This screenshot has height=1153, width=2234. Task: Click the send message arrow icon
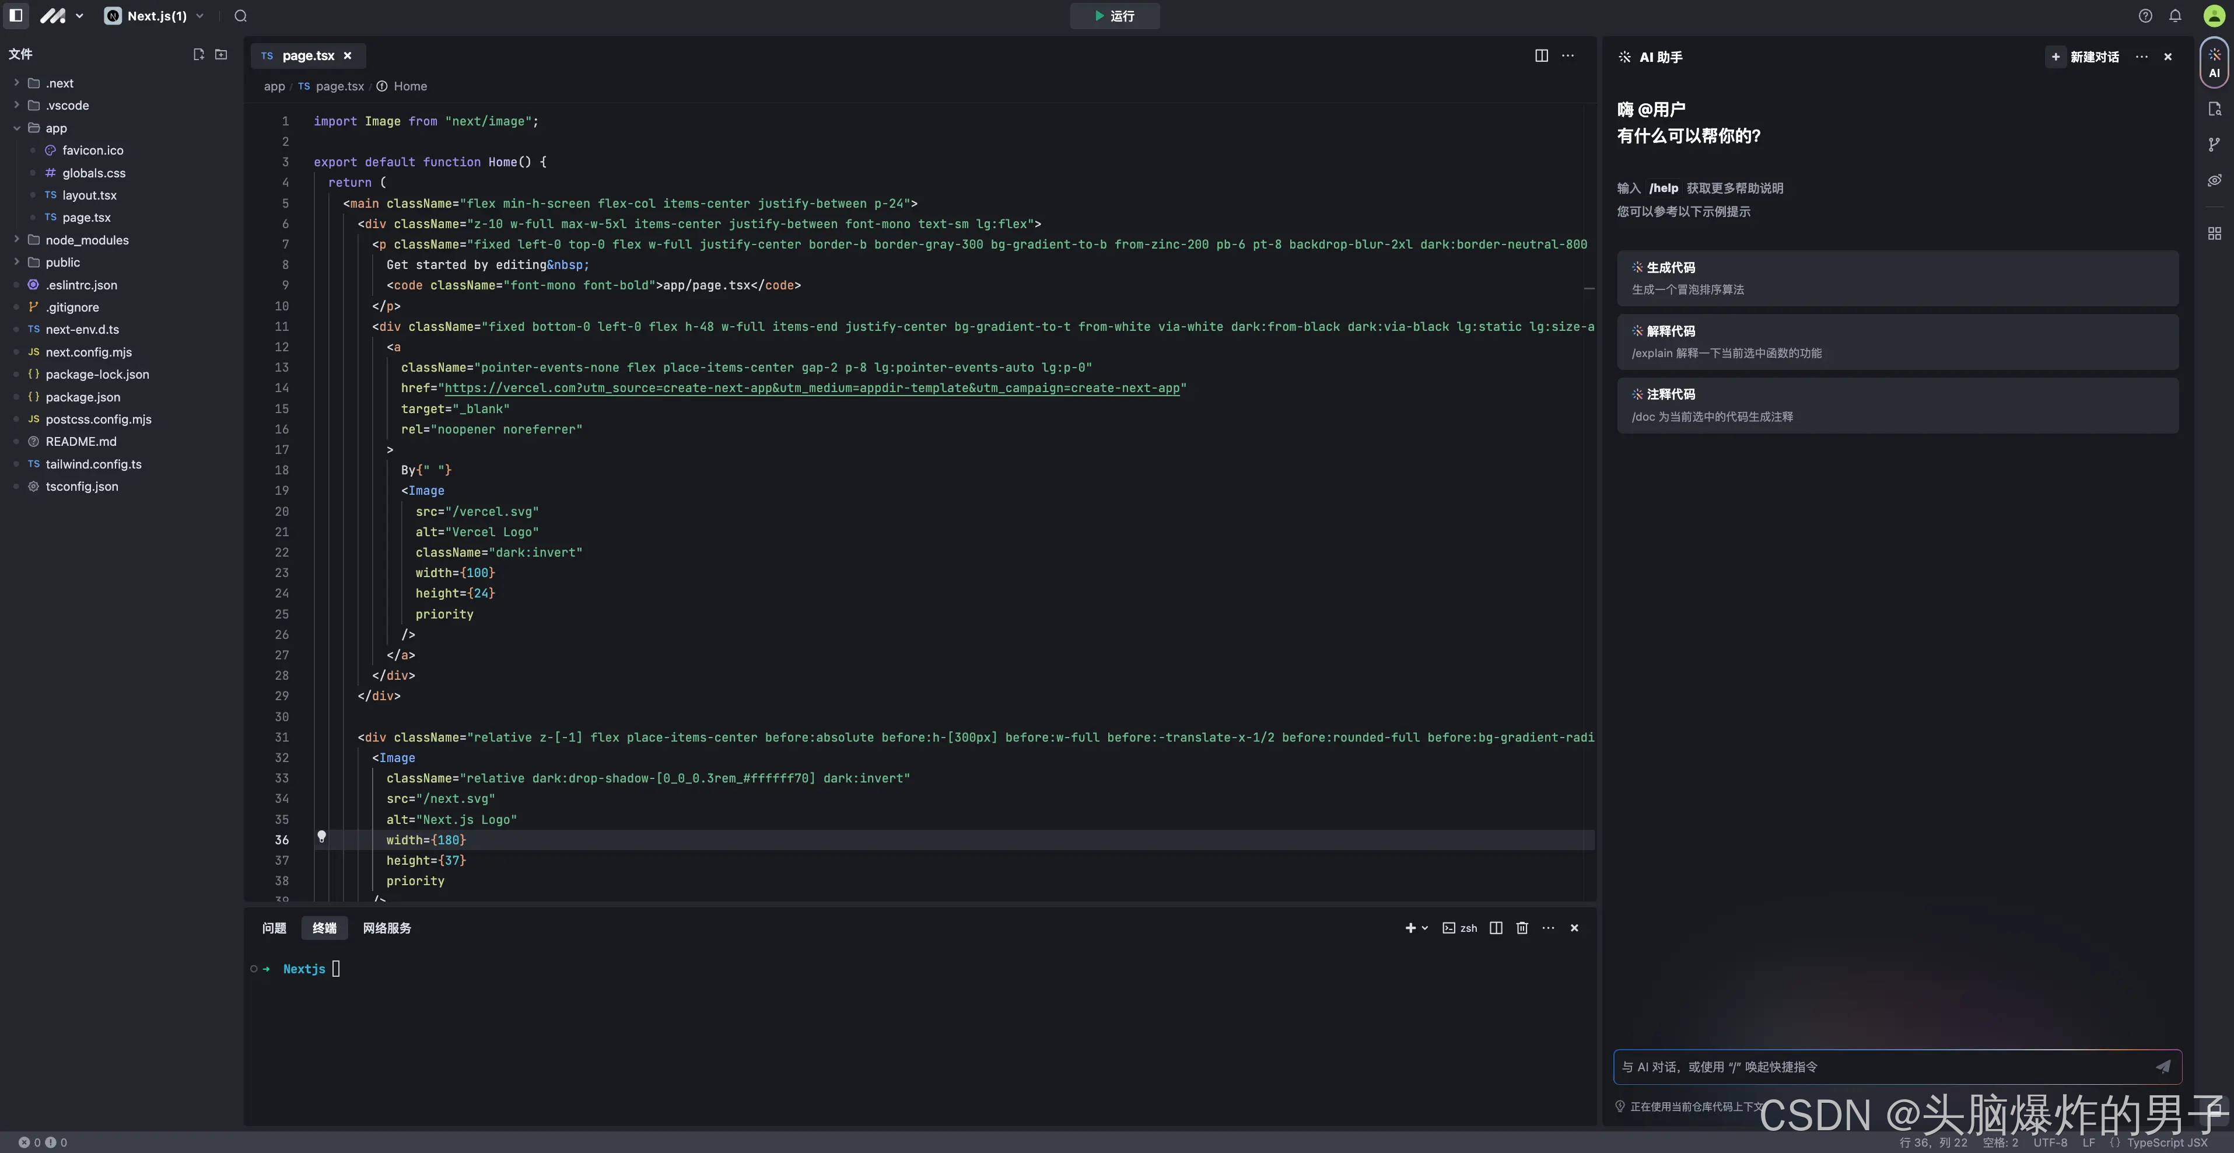2163,1066
